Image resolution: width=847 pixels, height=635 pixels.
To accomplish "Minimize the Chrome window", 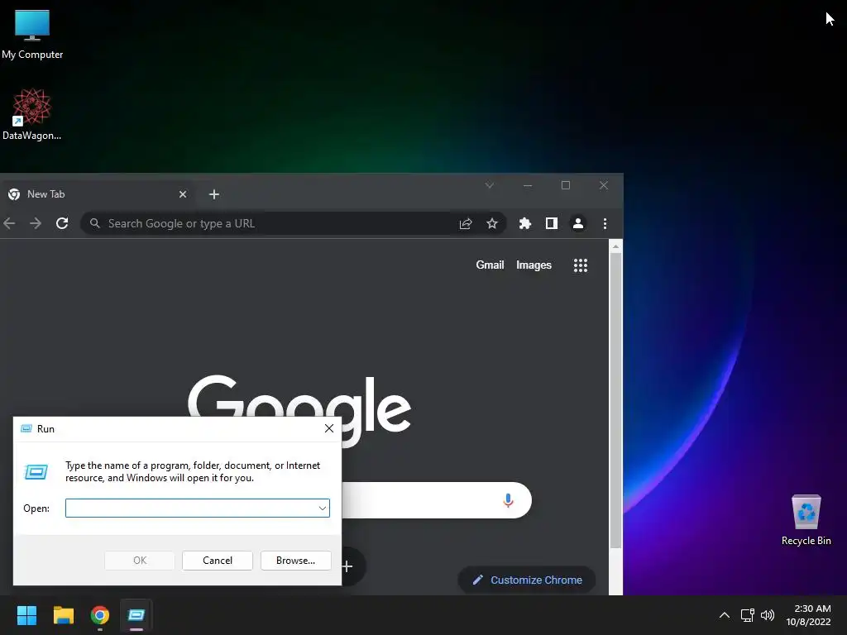I will click(528, 186).
